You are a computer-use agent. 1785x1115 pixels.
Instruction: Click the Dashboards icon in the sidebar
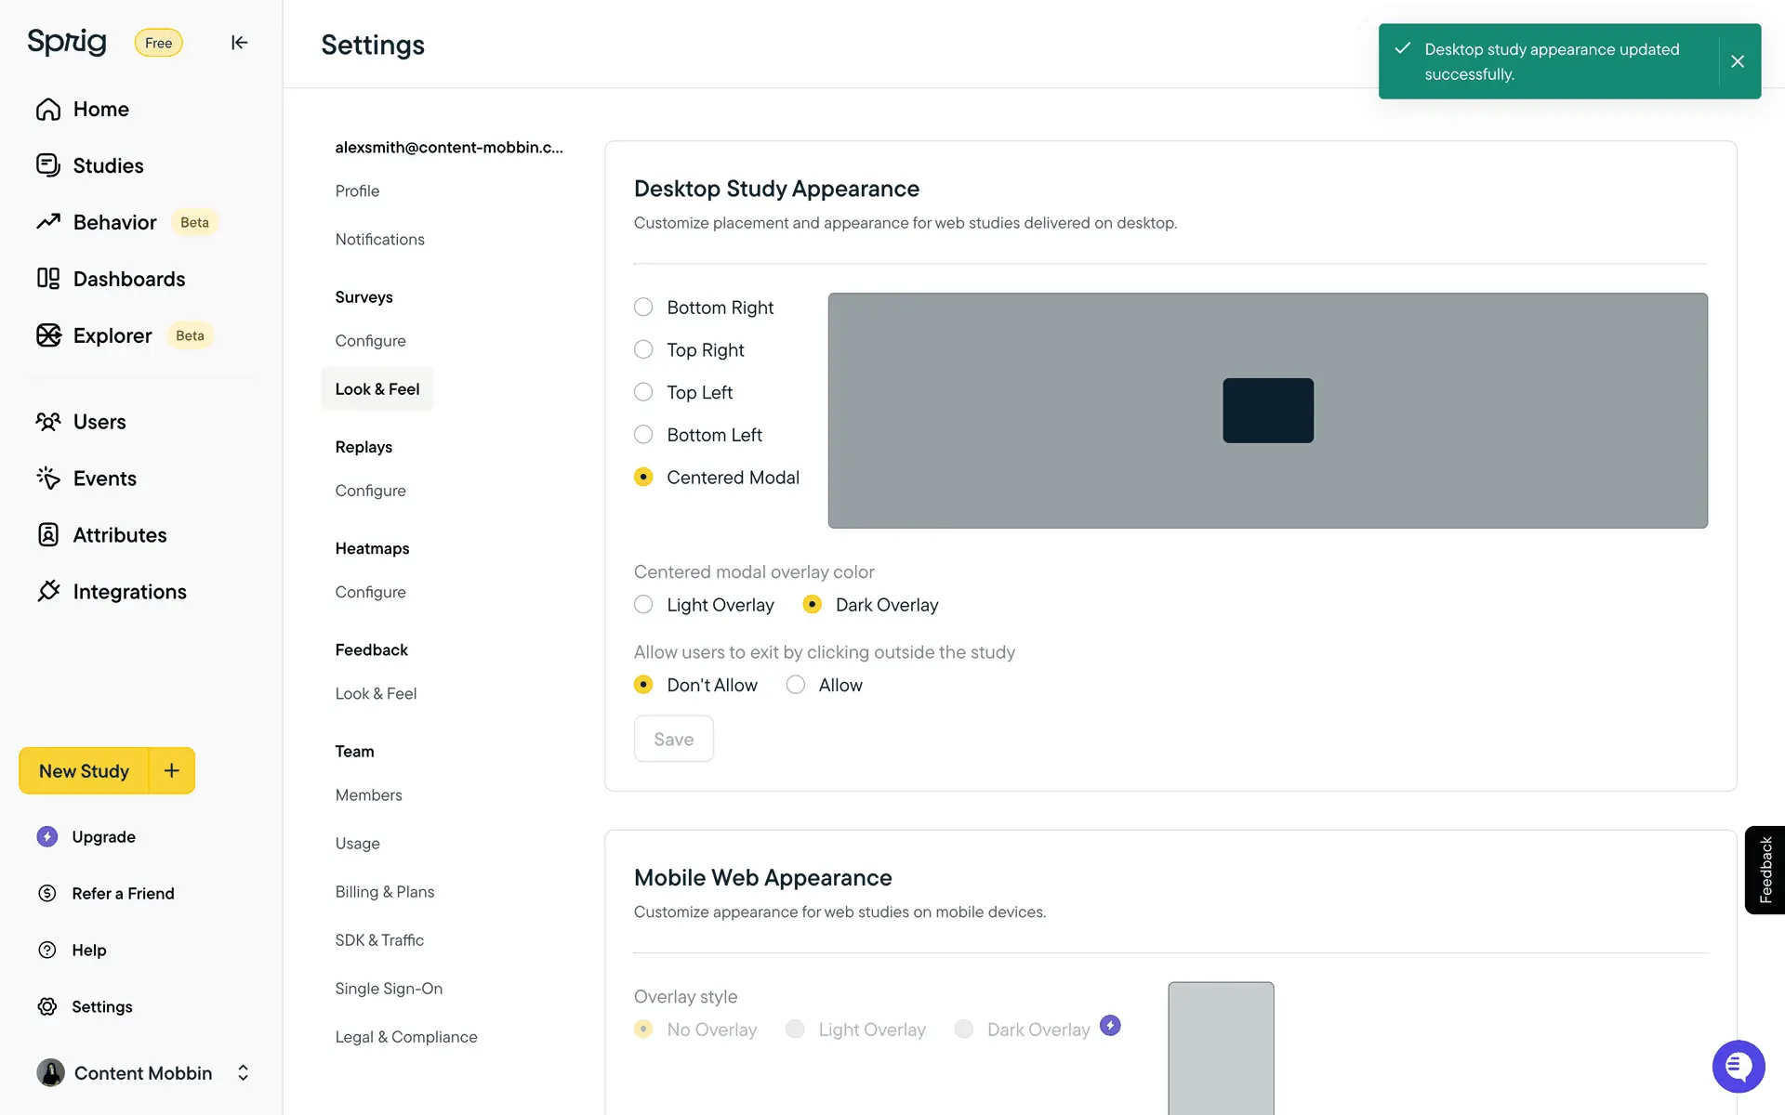click(x=48, y=279)
